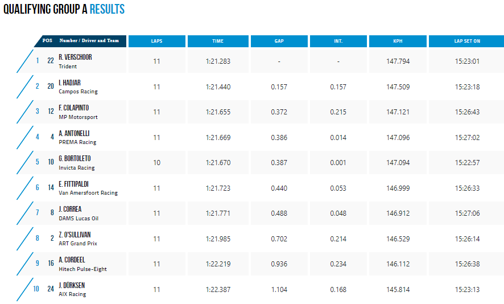This screenshot has height=304, width=504.
Task: Click the INT. column header
Action: [x=338, y=41]
